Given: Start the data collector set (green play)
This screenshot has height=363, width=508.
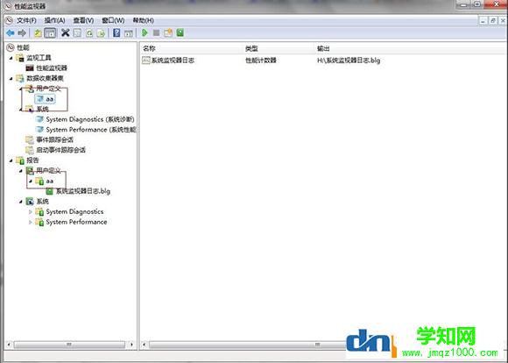Looking at the screenshot, I should click(x=145, y=32).
